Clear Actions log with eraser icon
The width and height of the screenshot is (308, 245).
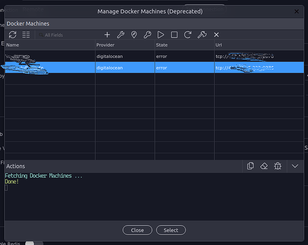pos(264,166)
